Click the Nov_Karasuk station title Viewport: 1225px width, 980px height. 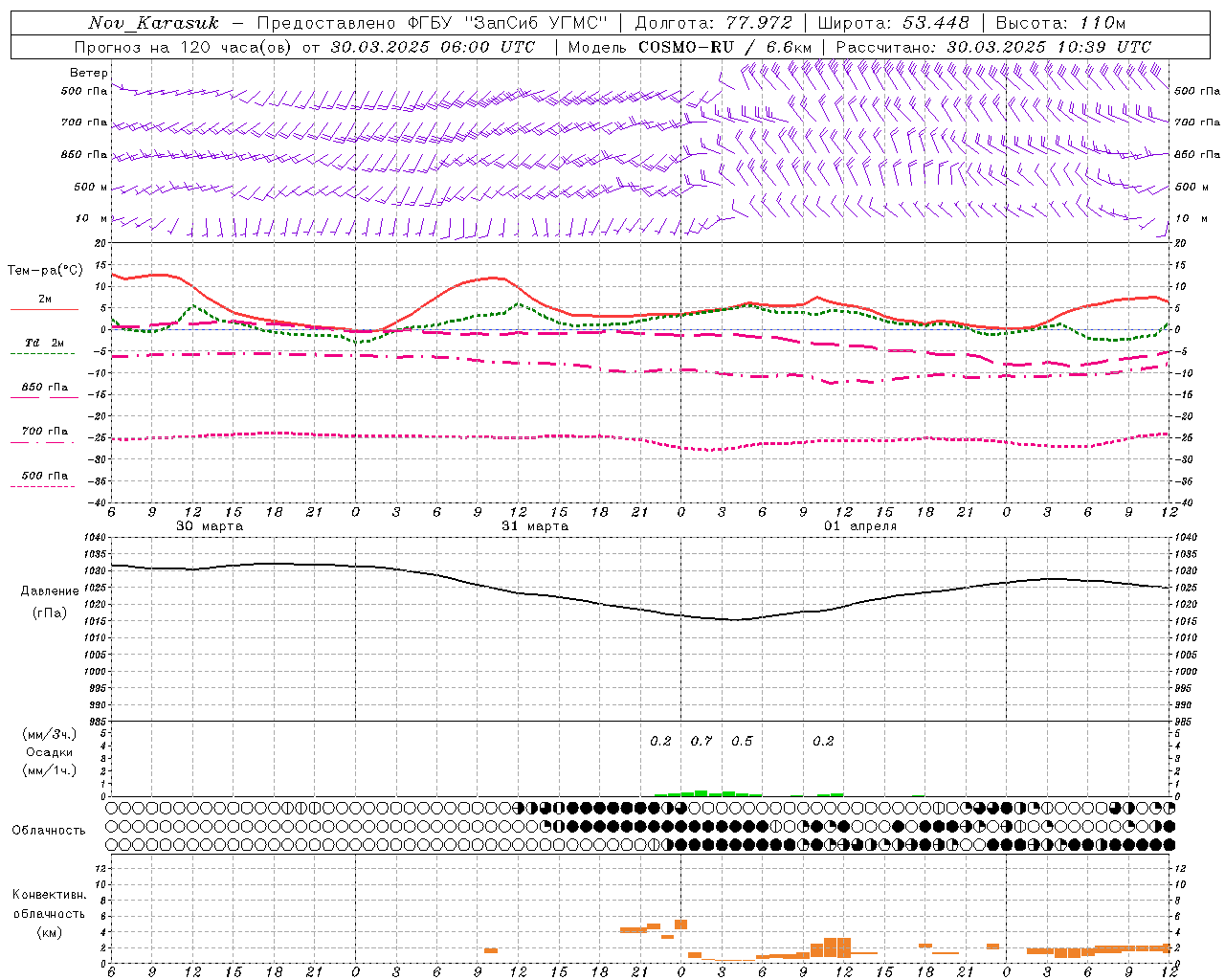(153, 23)
